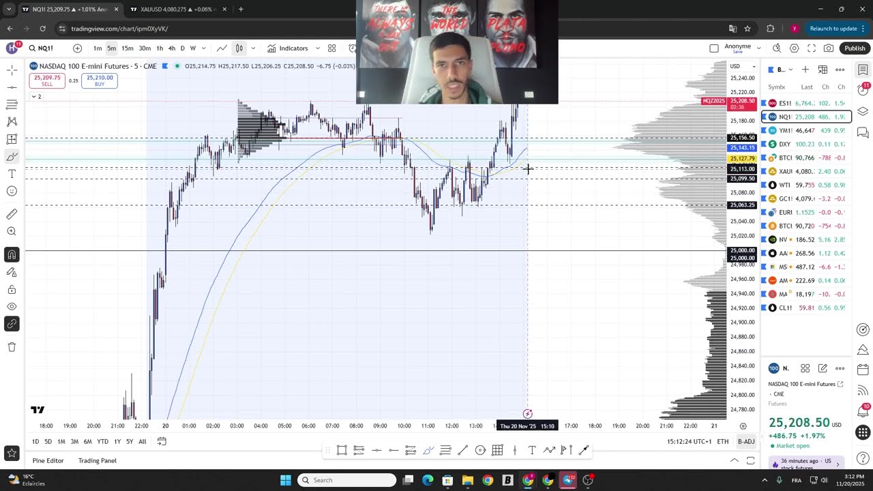Switch to the 30m timeframe
Image resolution: width=873 pixels, height=491 pixels.
pos(145,48)
